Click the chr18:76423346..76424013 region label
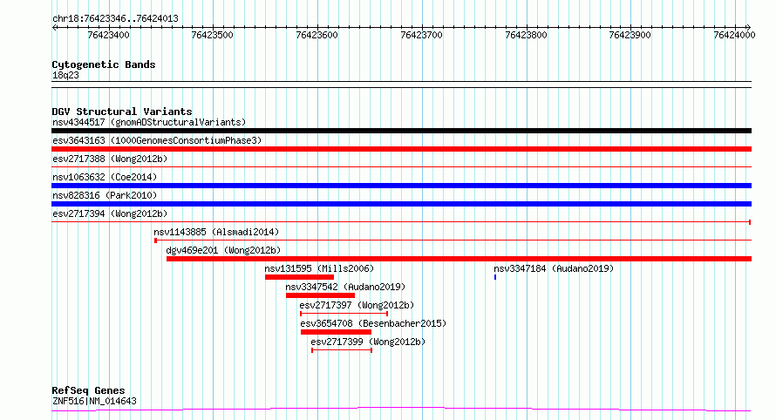The image size is (776, 420). 115,19
